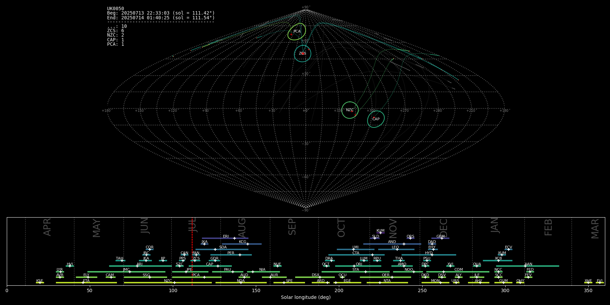The image size is (610, 305).
Task: Click the Solar longitude (deg) axis label
Action: pos(306,297)
